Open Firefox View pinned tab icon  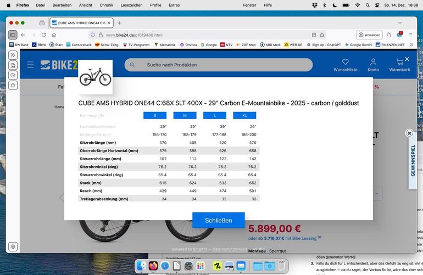(x=42, y=23)
